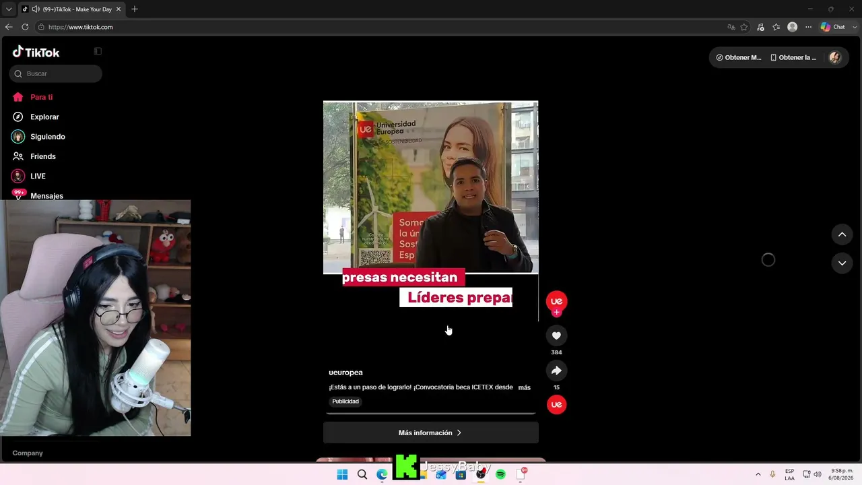Image resolution: width=862 pixels, height=485 pixels.
Task: Click the Publicidad label
Action: [x=345, y=401]
